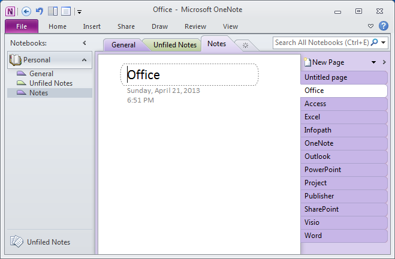The width and height of the screenshot is (395, 259).
Task: Click the page date Sunday, April 21, 2013
Action: pyautogui.click(x=163, y=91)
